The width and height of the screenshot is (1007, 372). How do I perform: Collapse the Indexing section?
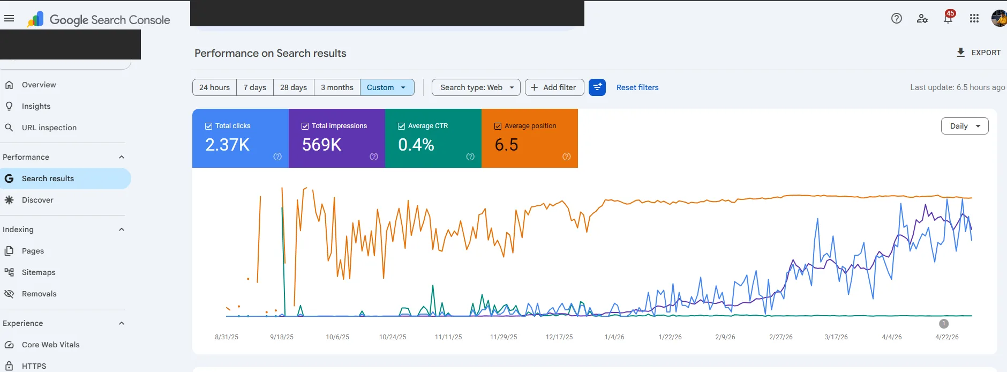pyautogui.click(x=122, y=229)
